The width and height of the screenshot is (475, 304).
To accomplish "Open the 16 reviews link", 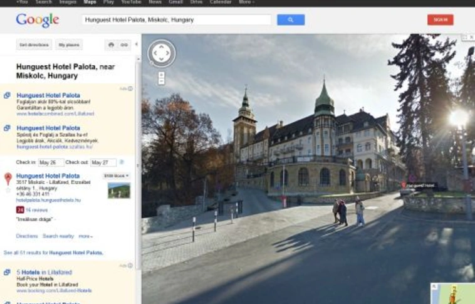I will [x=36, y=210].
